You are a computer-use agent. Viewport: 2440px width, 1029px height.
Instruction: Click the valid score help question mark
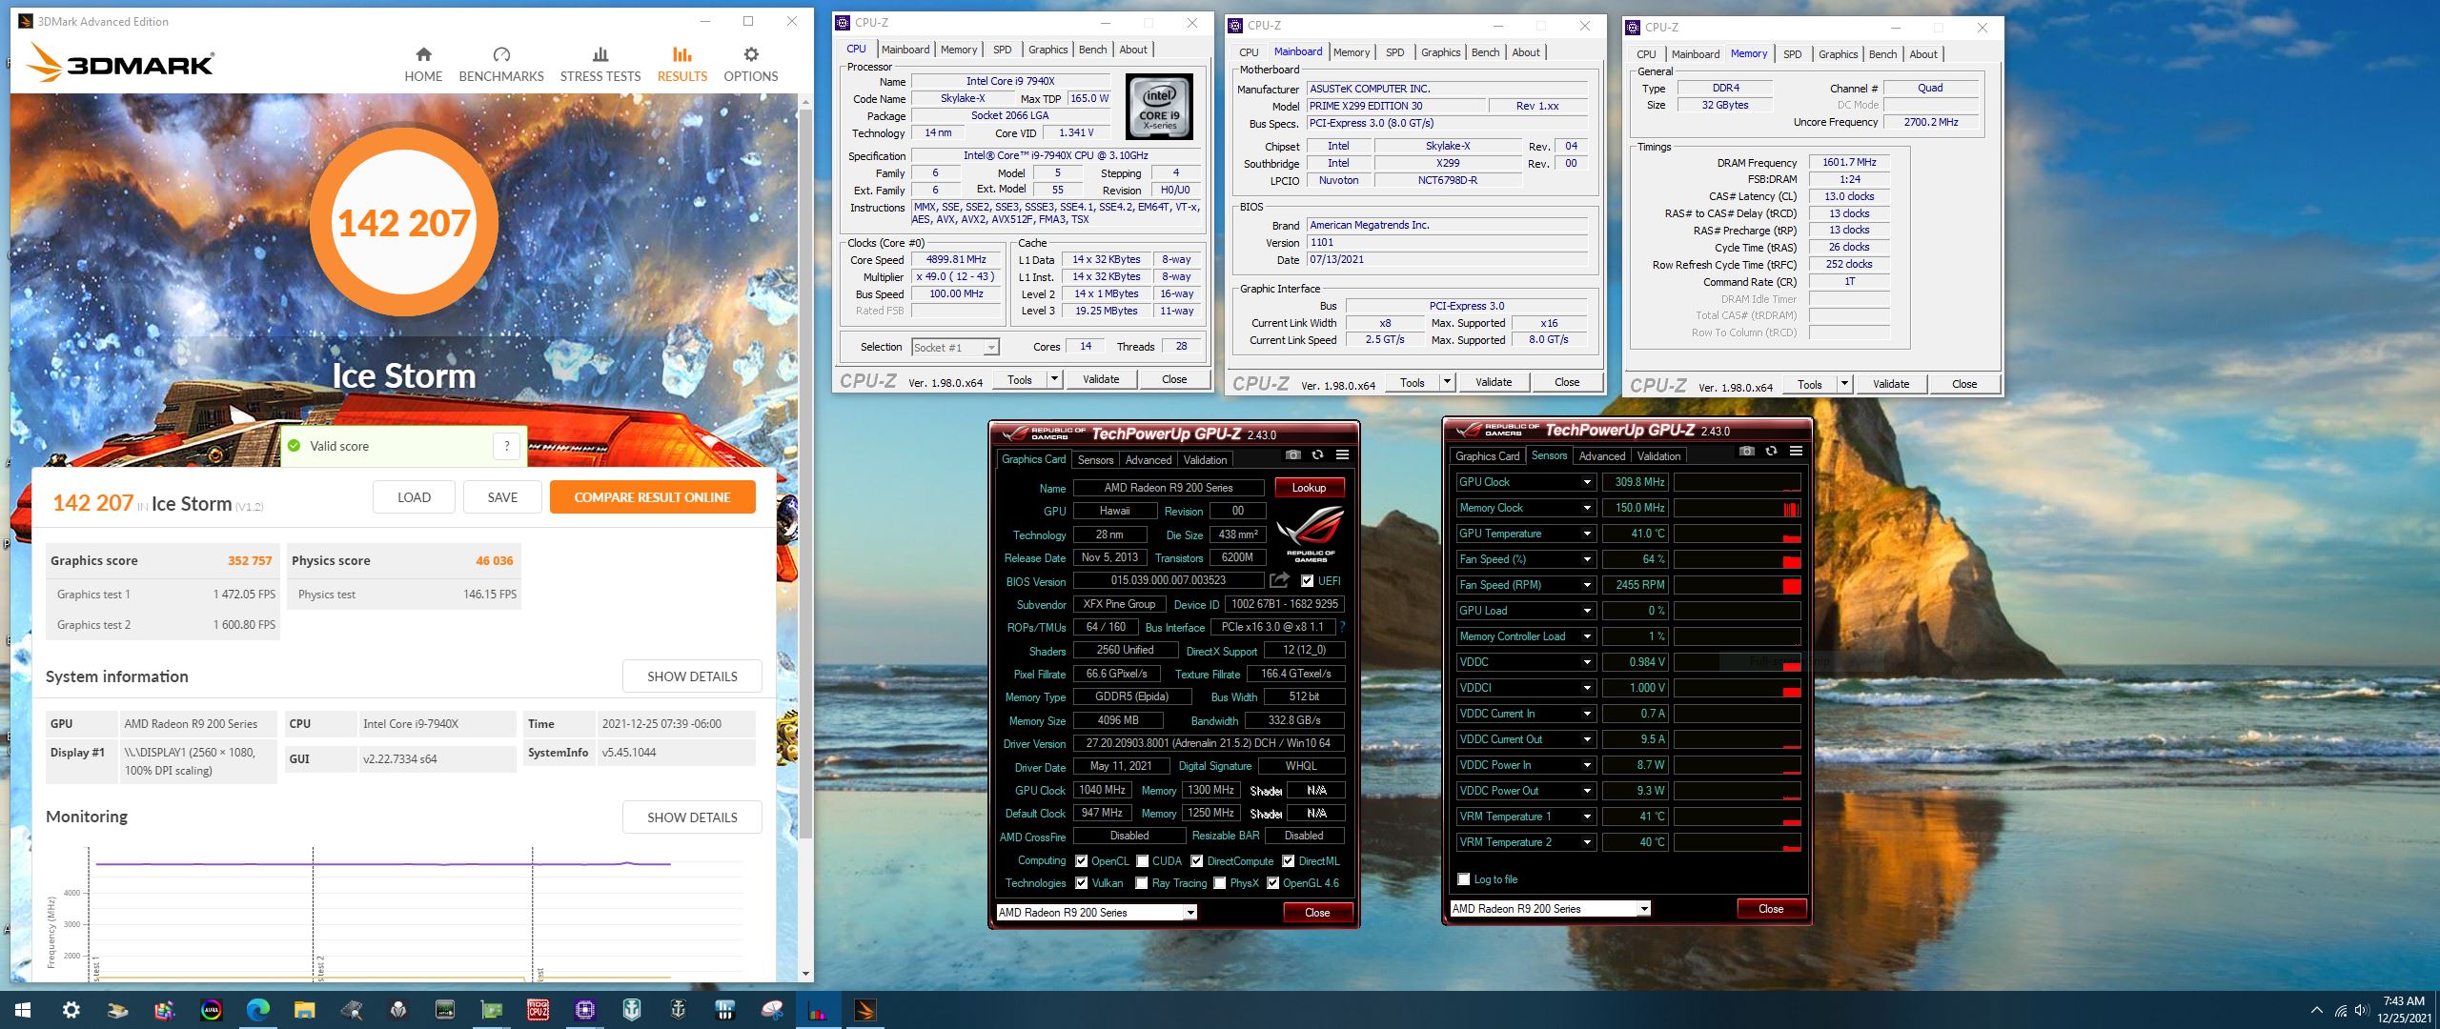click(507, 445)
